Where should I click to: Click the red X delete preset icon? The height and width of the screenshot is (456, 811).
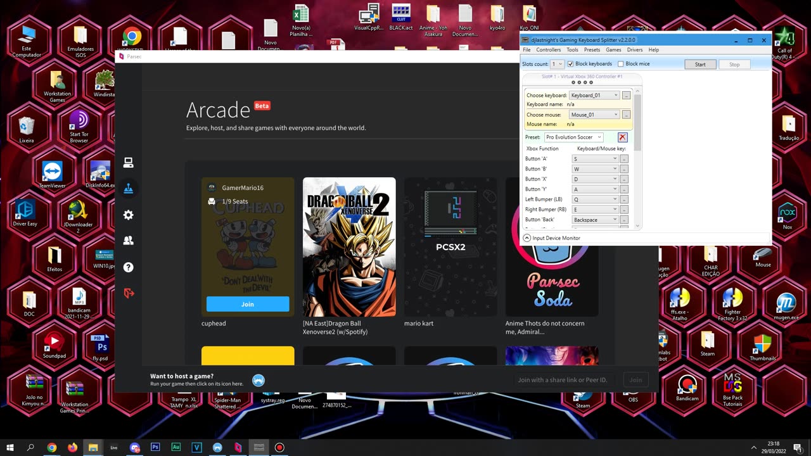click(622, 137)
